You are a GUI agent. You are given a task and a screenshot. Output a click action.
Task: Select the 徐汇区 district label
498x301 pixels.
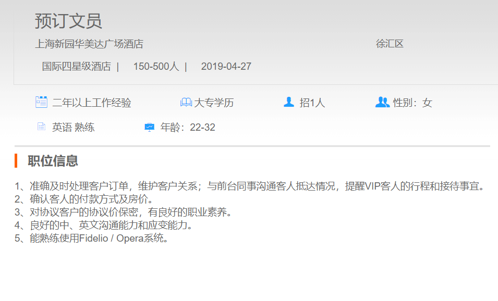click(x=390, y=44)
